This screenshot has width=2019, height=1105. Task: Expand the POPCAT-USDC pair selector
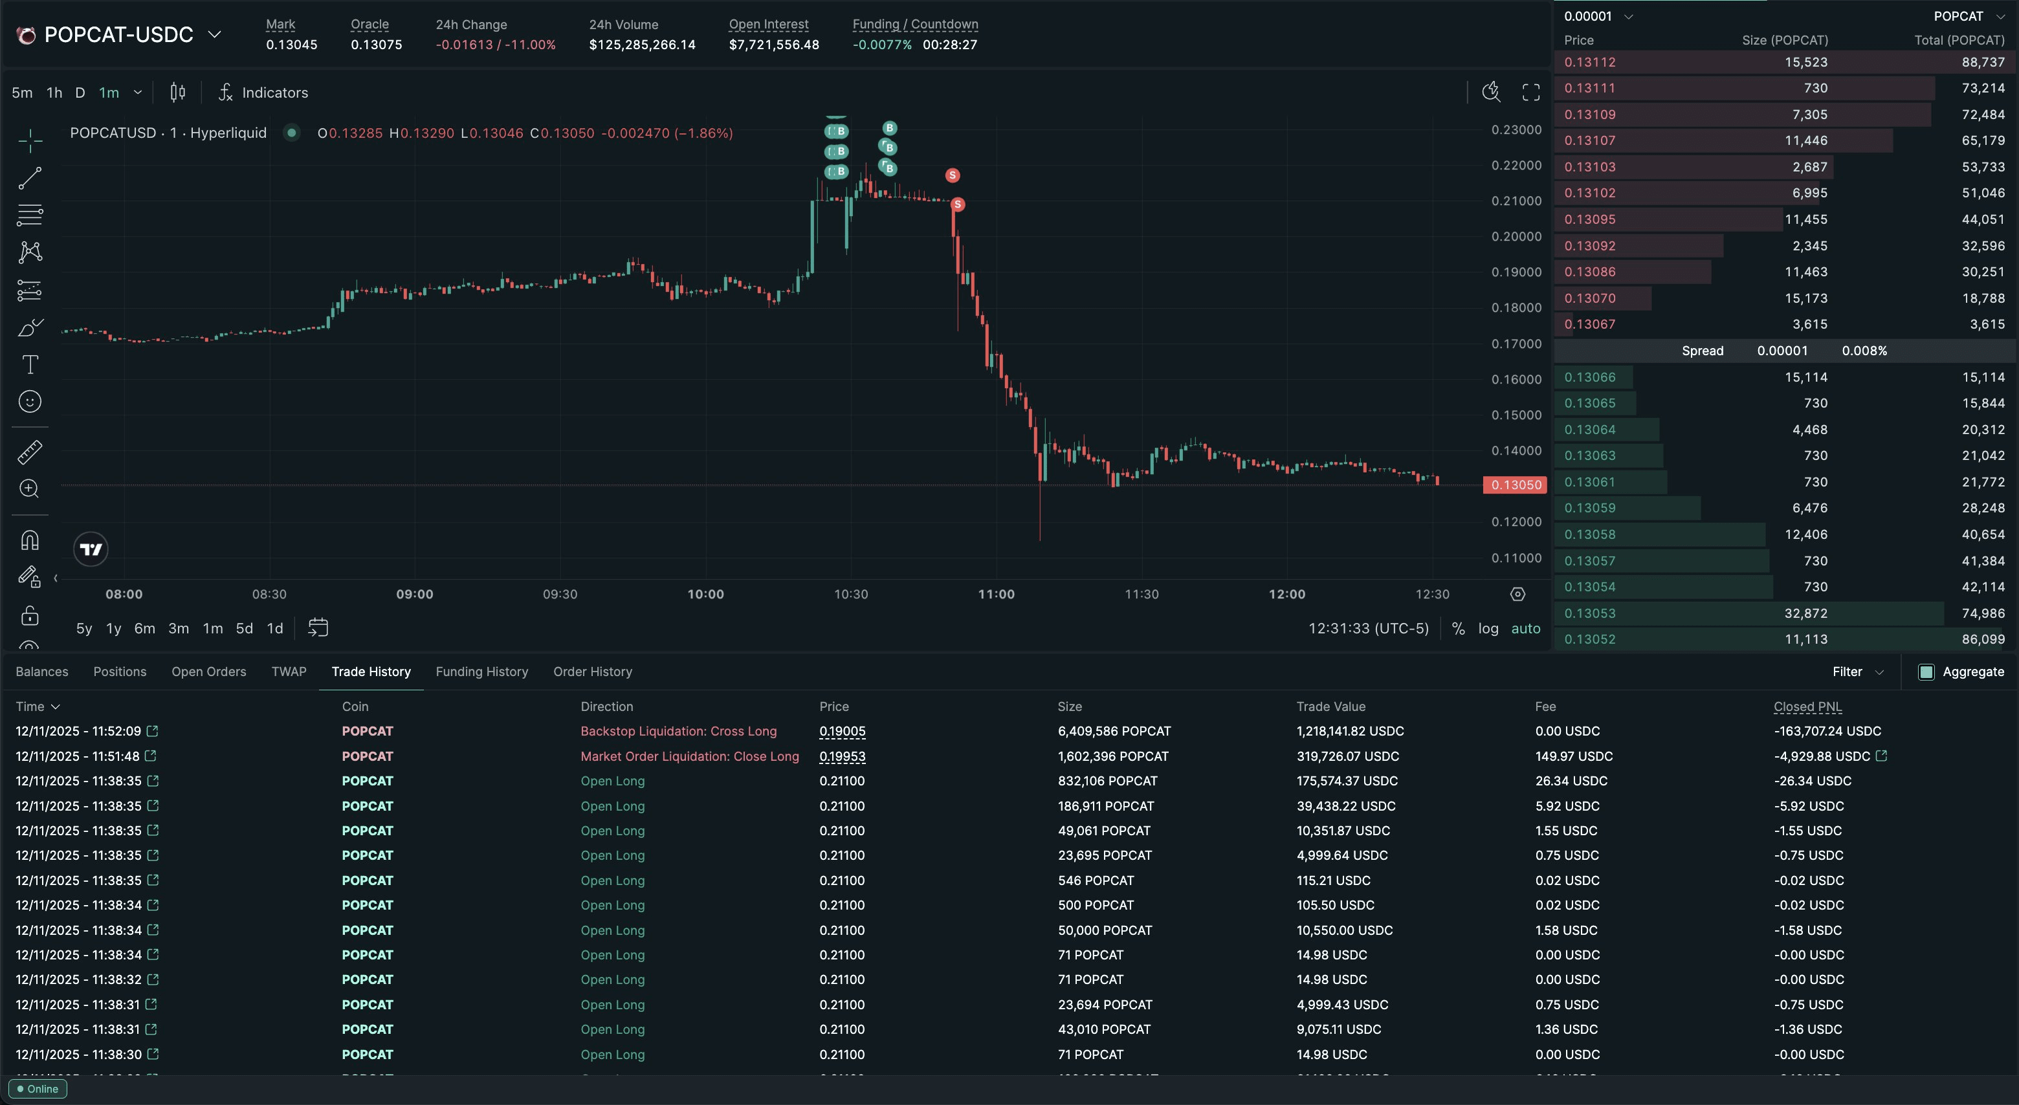pyautogui.click(x=214, y=34)
